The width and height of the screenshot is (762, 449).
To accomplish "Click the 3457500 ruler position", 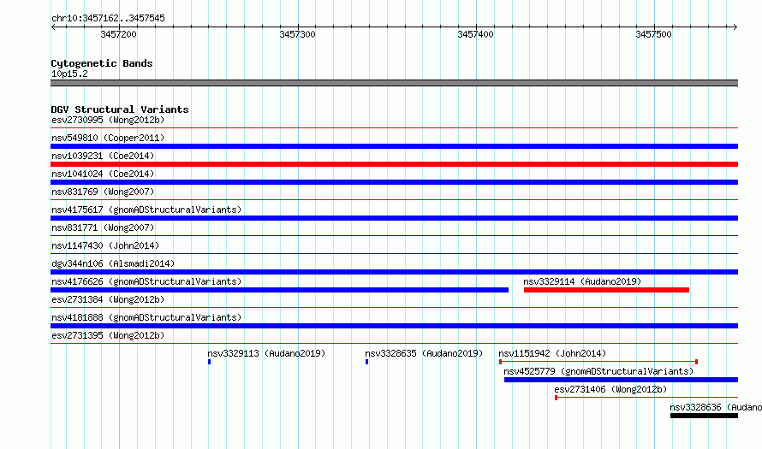I will click(654, 34).
